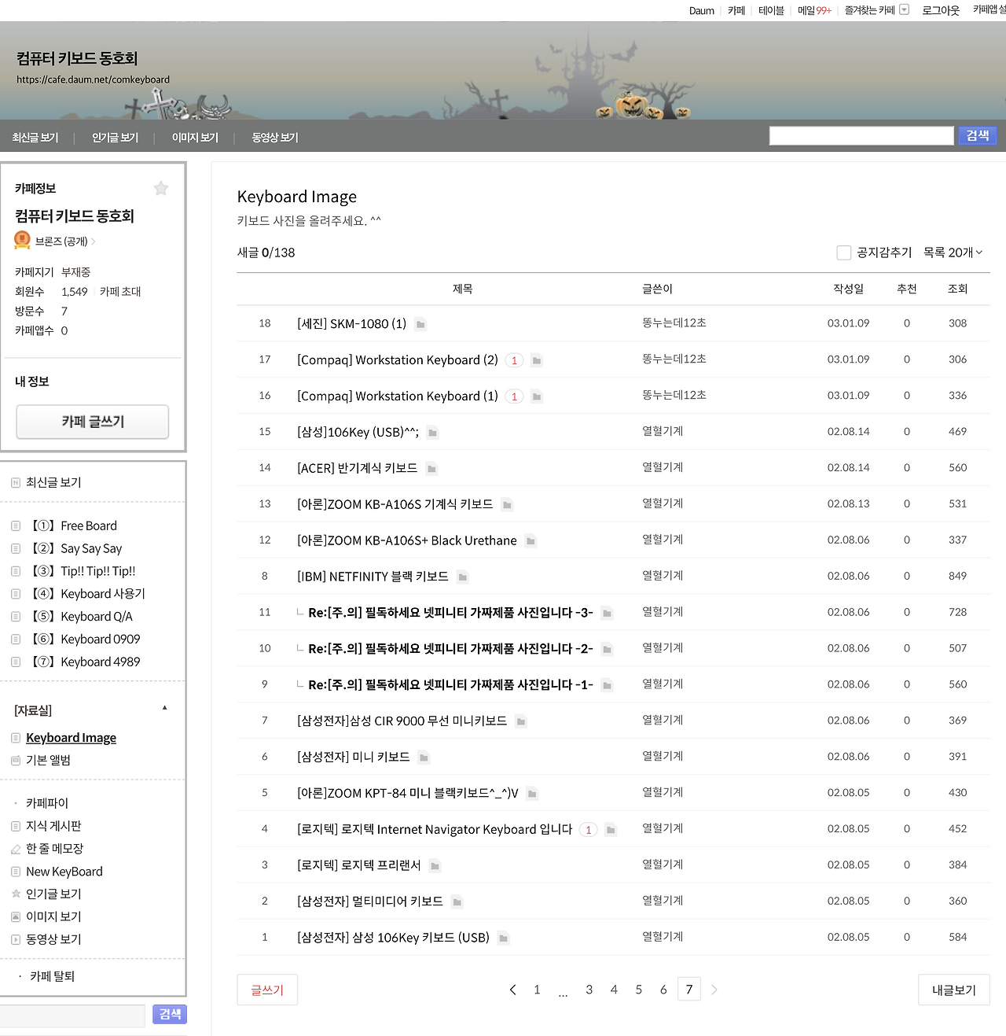Go to page 5 in pagination
This screenshot has height=1036, width=1006.
tap(639, 990)
